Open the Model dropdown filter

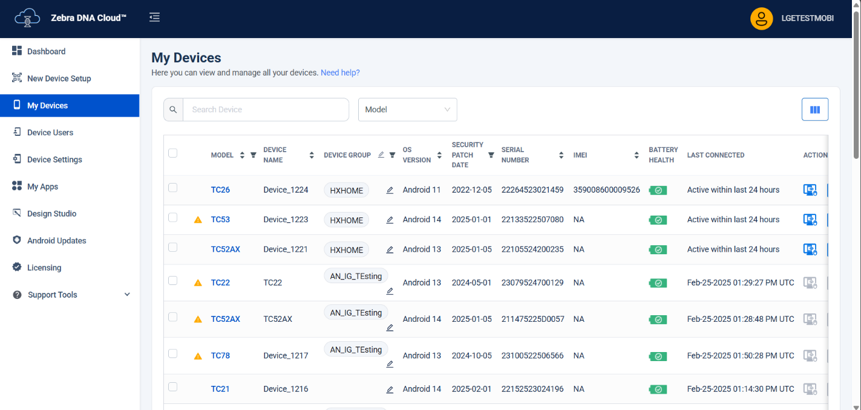coord(407,109)
